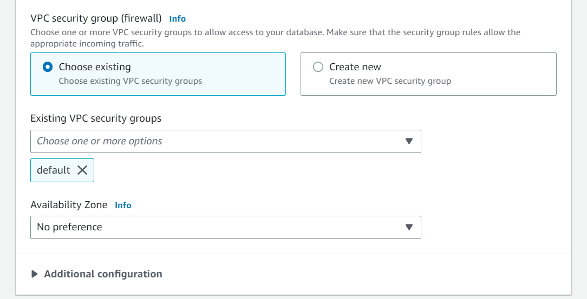Open the No preference availability zone dropdown
Viewport: 587px width, 299px height.
[x=226, y=227]
